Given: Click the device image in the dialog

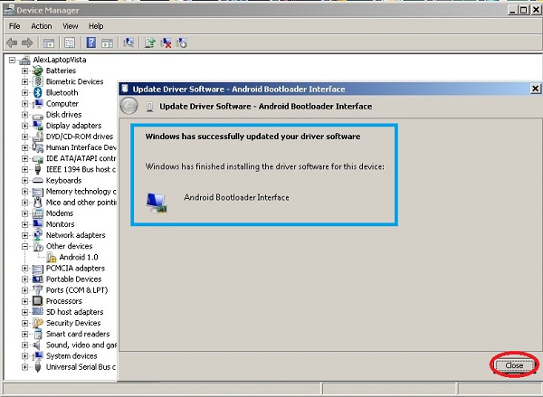Looking at the screenshot, I should point(157,203).
